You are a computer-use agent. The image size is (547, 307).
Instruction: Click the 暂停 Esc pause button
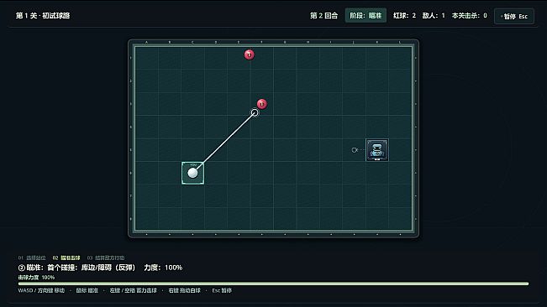[x=514, y=16]
